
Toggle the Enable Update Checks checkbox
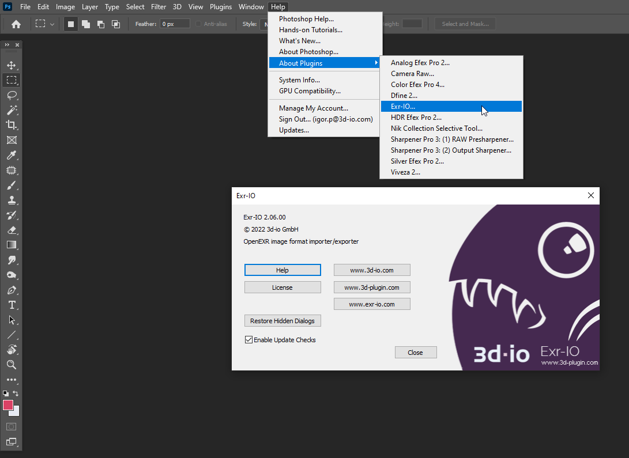(248, 340)
